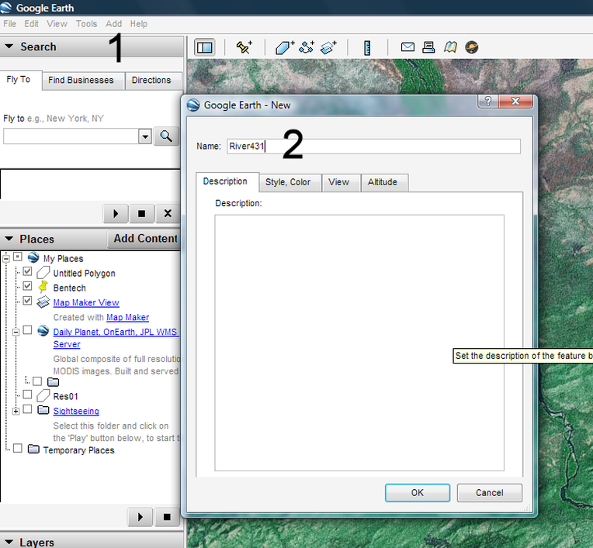Screen dimensions: 593x548
Task: Click the Sightseeing link
Action: pos(76,411)
